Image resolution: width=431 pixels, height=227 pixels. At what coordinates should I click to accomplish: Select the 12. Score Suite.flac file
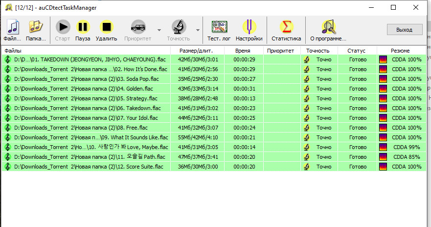coord(86,167)
